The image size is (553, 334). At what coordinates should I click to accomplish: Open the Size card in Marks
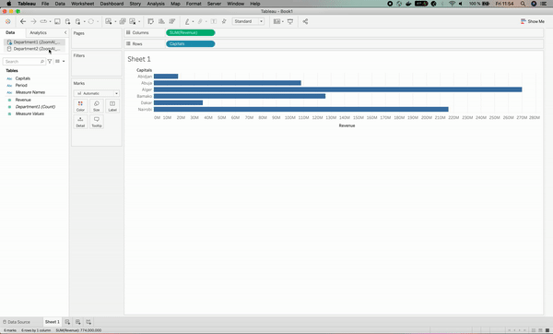coord(96,106)
